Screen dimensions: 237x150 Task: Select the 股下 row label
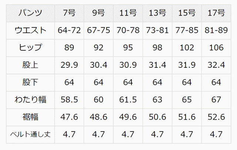(30, 82)
